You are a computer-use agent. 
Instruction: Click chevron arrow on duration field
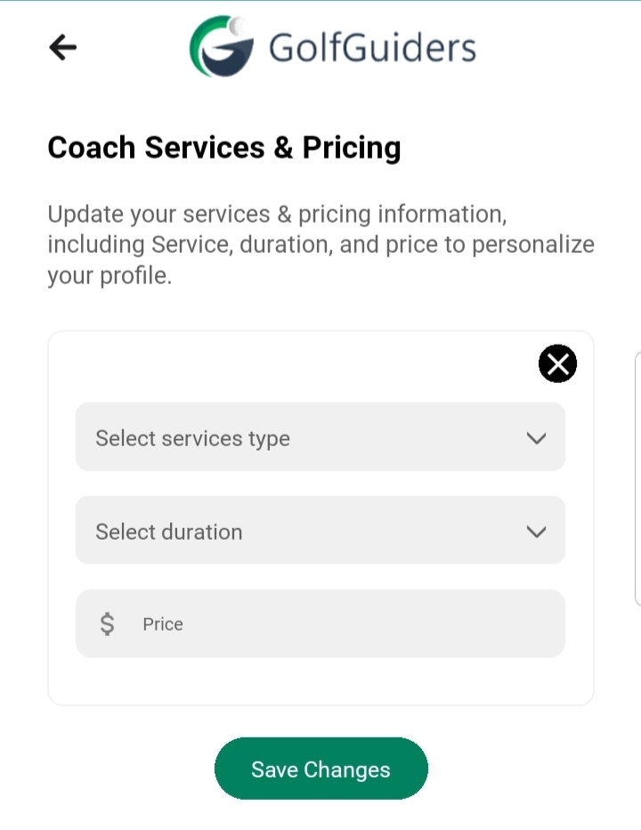536,532
